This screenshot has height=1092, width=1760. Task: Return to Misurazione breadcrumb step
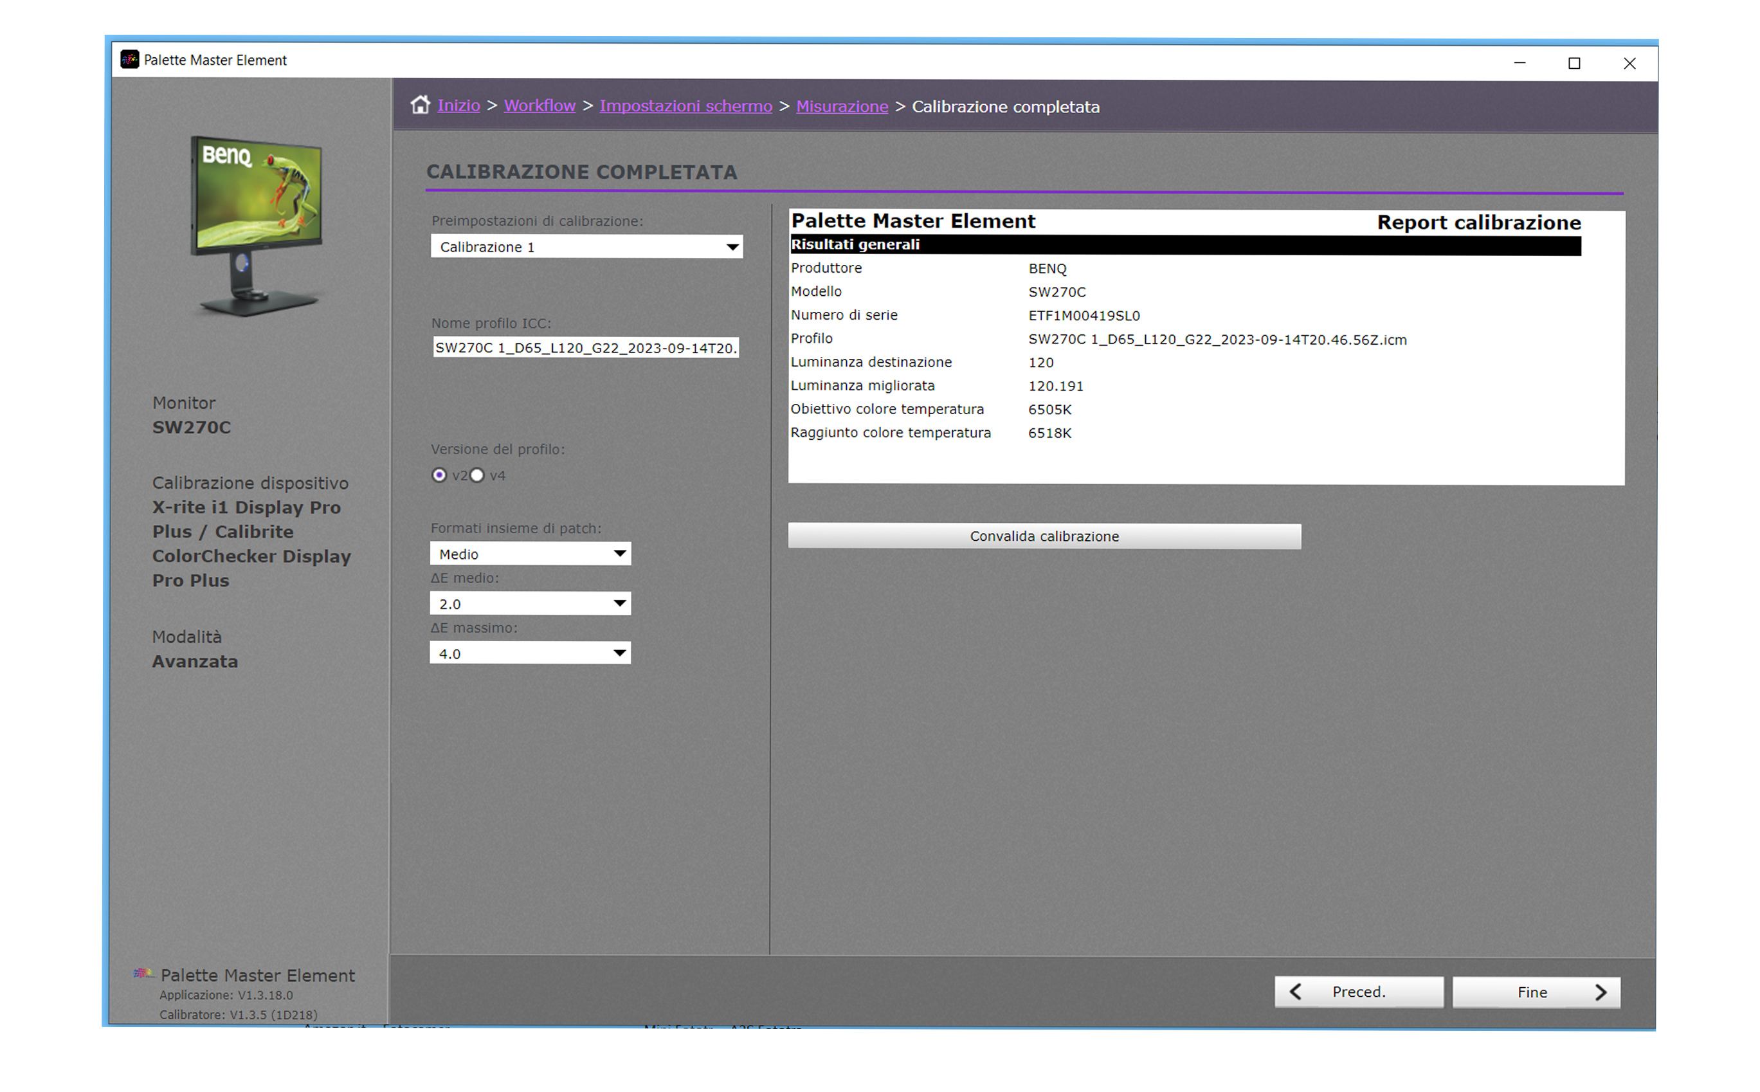click(841, 106)
